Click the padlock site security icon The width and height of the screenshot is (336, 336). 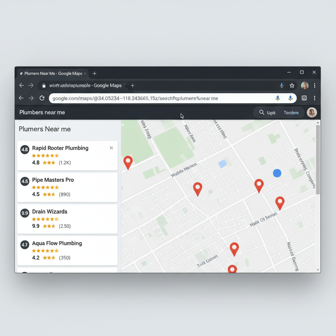[44, 86]
